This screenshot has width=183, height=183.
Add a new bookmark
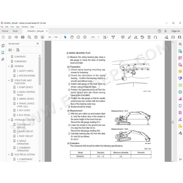pos(18,50)
